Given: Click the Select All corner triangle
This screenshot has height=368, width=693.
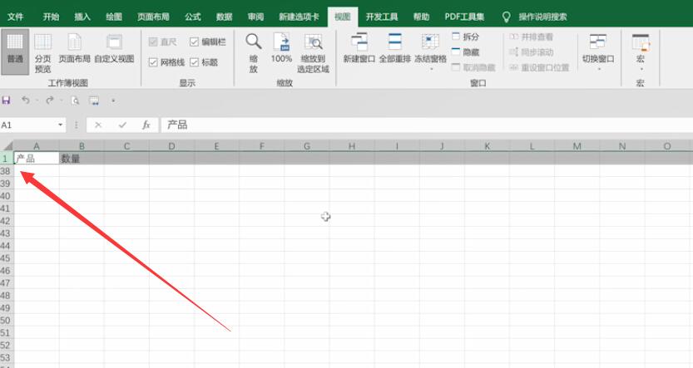Looking at the screenshot, I should tap(7, 145).
